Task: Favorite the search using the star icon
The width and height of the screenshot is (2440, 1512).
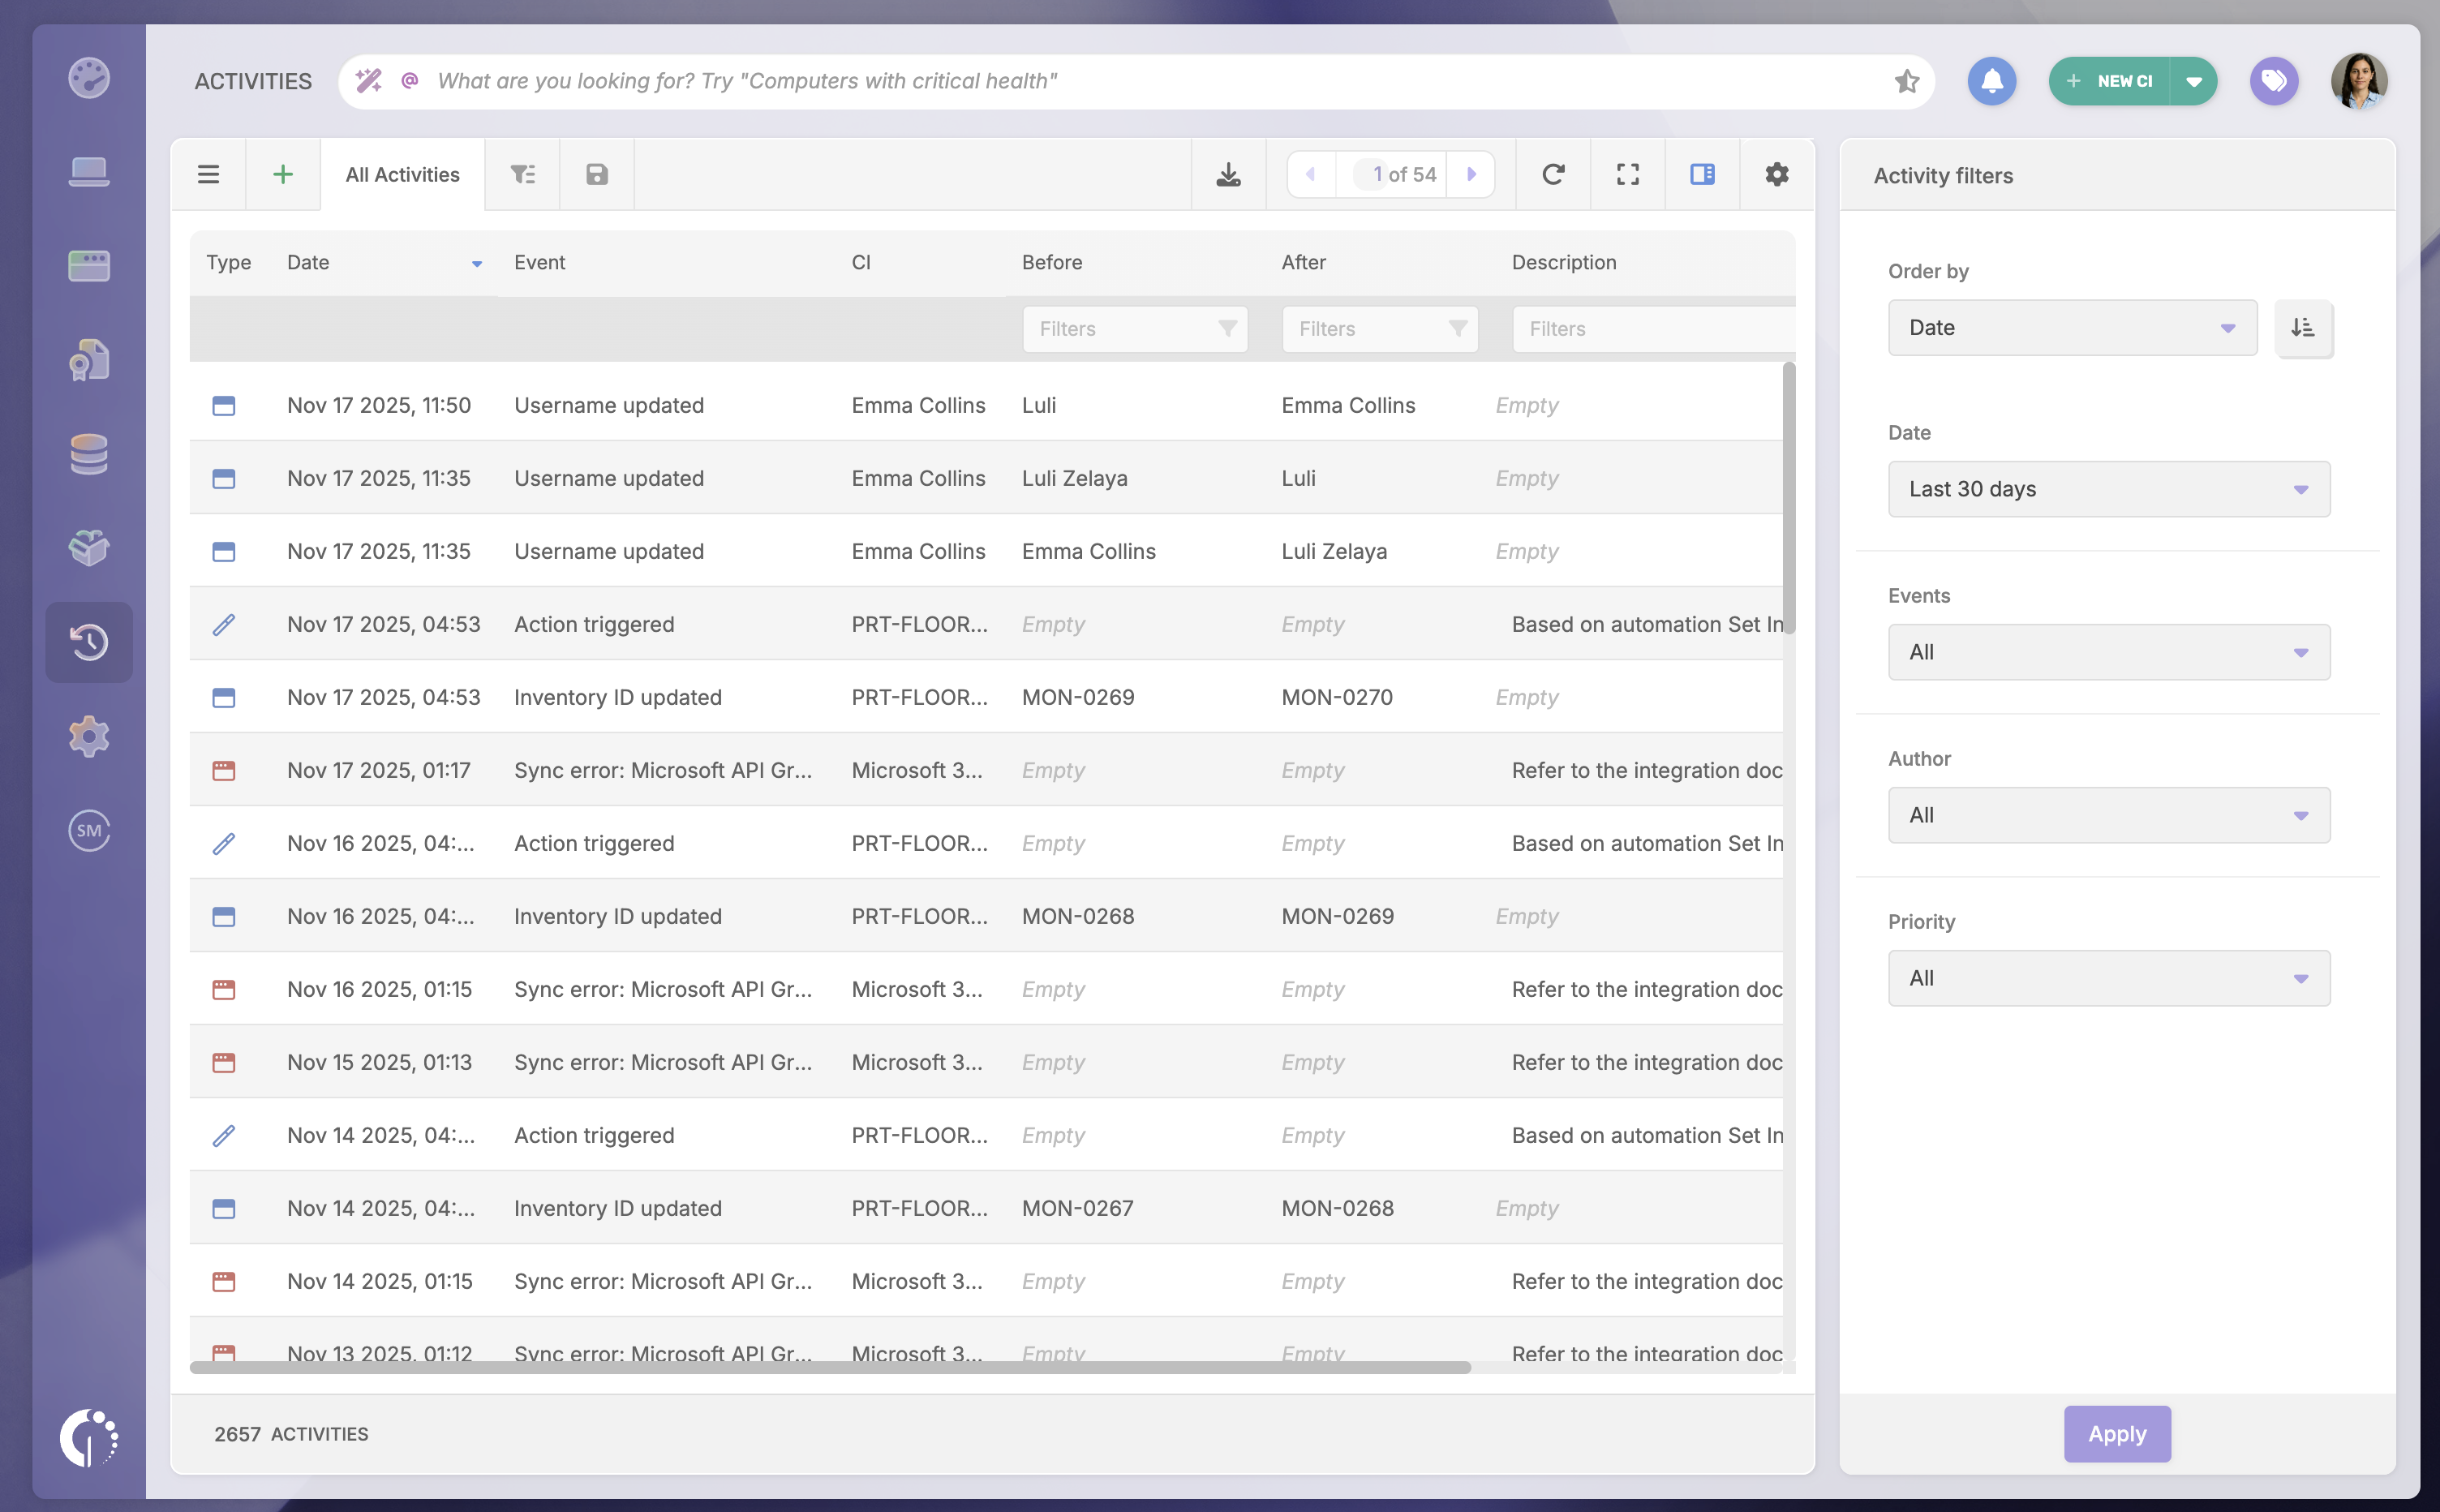Action: (1906, 81)
